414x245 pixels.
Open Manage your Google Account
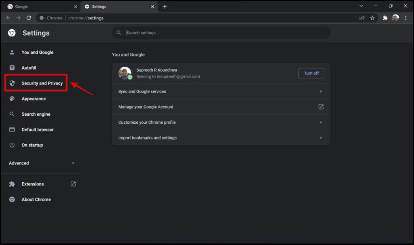coord(221,107)
